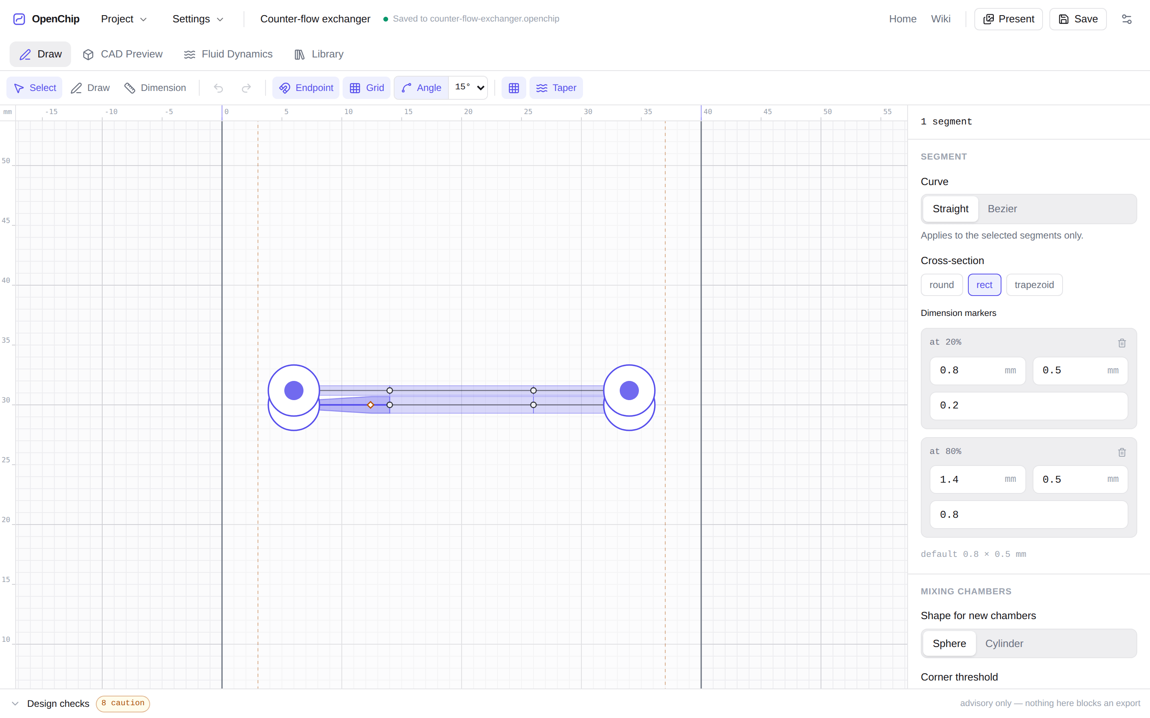Edit width field 0.8 at 20% marker
This screenshot has height=718, width=1150.
click(x=978, y=371)
